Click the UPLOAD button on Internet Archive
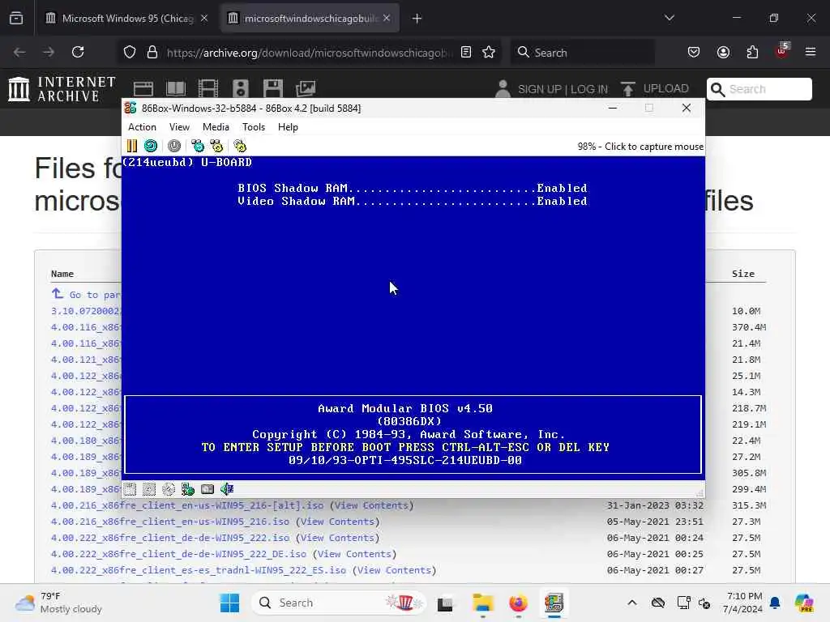Image resolution: width=830 pixels, height=622 pixels. click(655, 89)
